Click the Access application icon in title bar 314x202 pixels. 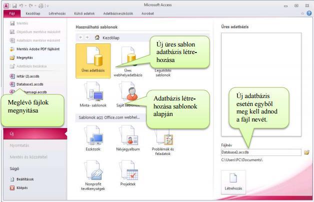click(x=6, y=6)
